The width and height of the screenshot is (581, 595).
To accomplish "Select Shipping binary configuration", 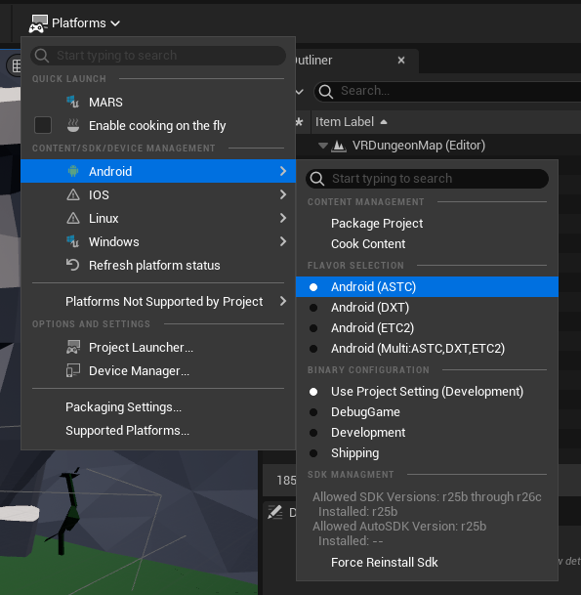I will point(427,453).
